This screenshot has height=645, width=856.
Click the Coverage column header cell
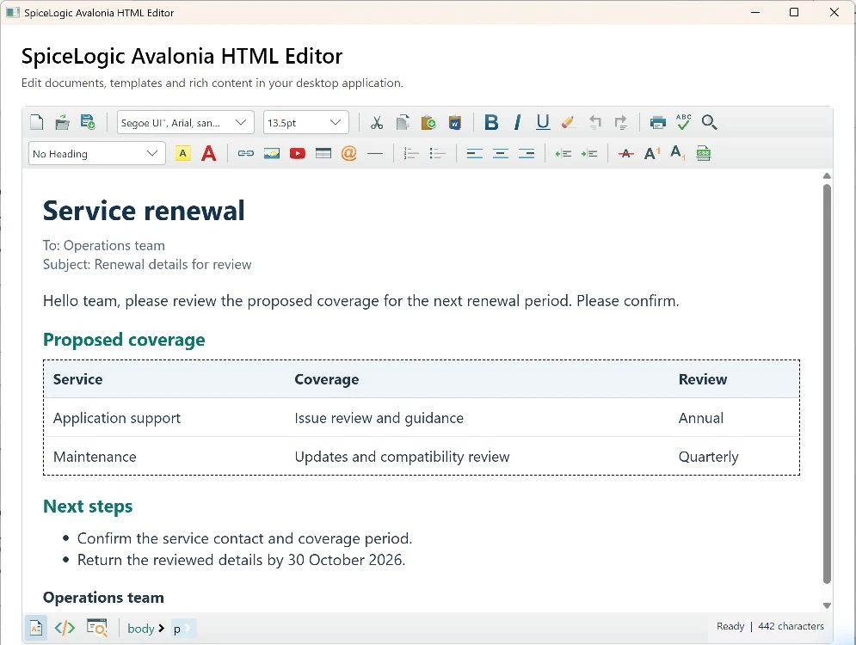[326, 379]
